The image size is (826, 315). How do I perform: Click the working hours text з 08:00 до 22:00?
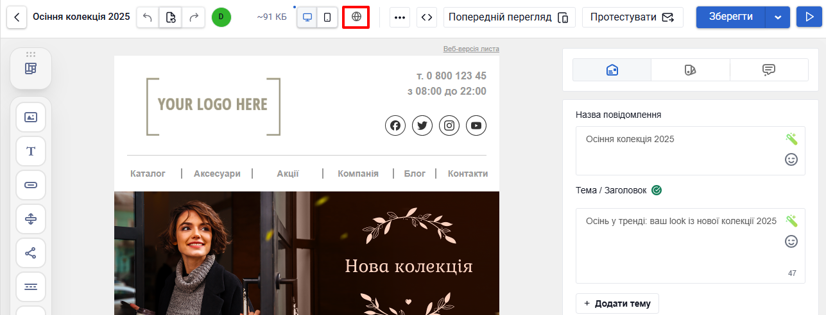[447, 92]
